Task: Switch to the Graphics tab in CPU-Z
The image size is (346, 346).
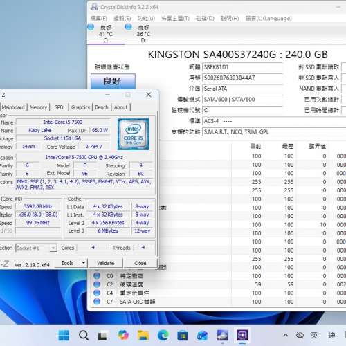Action: tap(80, 107)
